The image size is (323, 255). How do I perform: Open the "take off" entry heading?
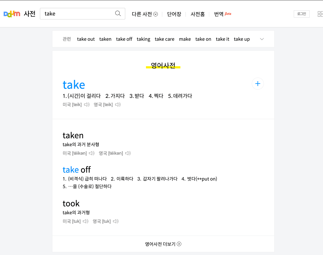(76, 170)
